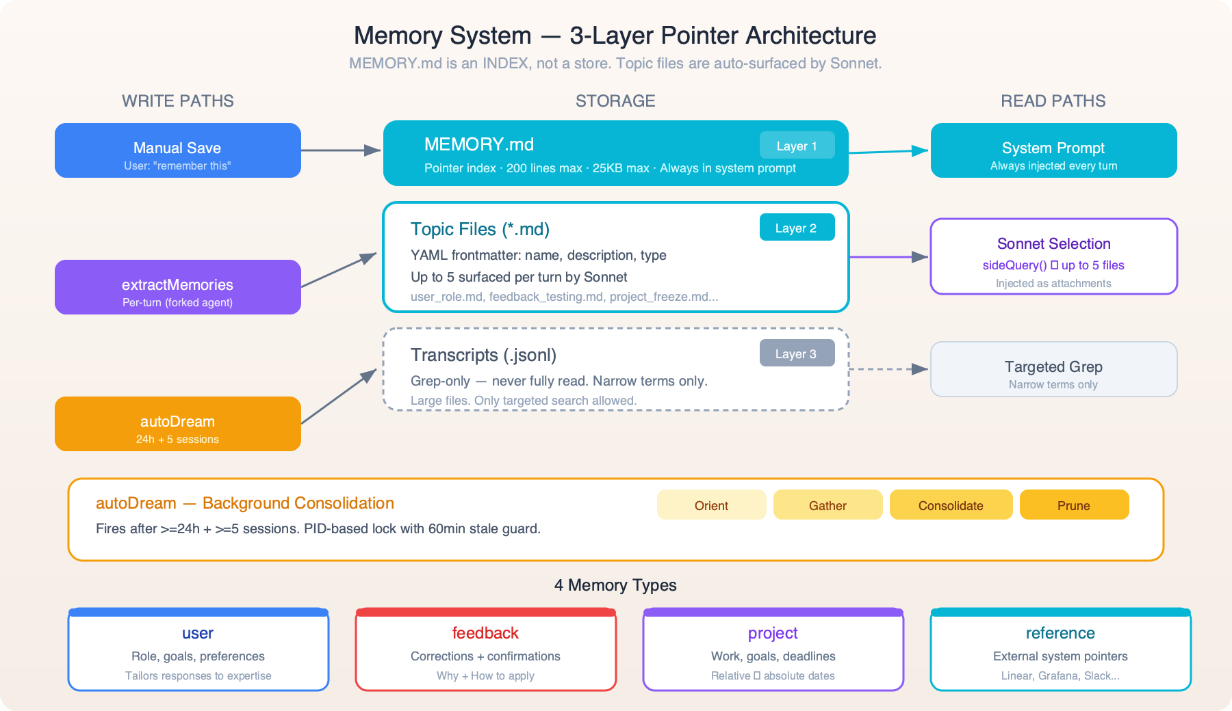Click the Sonnet Selection node
This screenshot has width=1232, height=711.
pos(1053,256)
